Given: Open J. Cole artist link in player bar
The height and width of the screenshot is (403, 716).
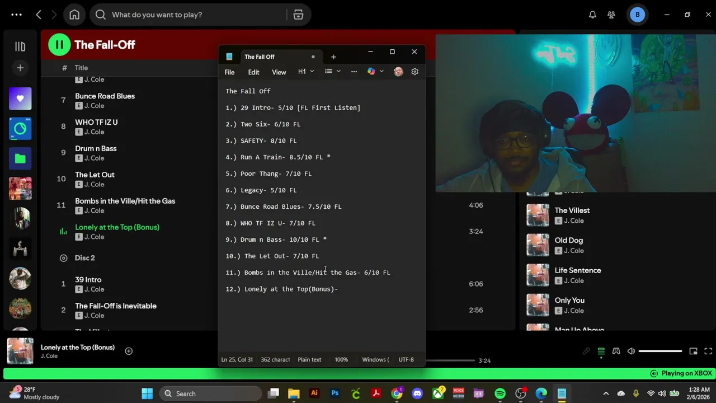Looking at the screenshot, I should [49, 356].
